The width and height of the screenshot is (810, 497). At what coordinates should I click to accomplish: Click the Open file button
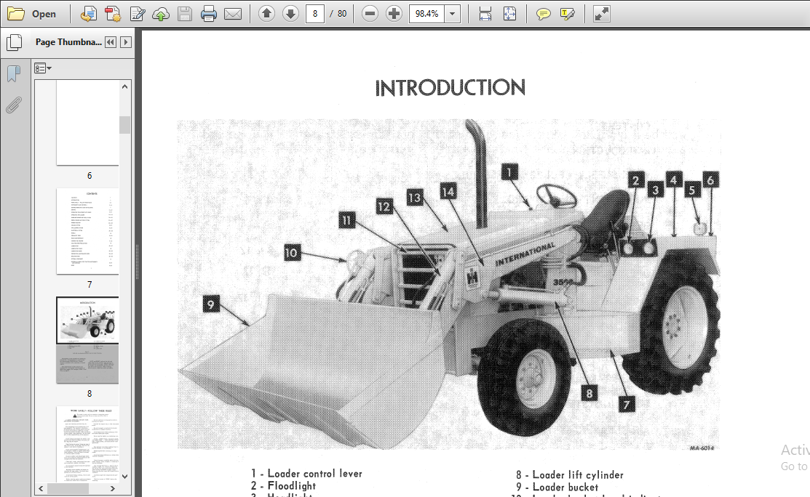click(31, 14)
